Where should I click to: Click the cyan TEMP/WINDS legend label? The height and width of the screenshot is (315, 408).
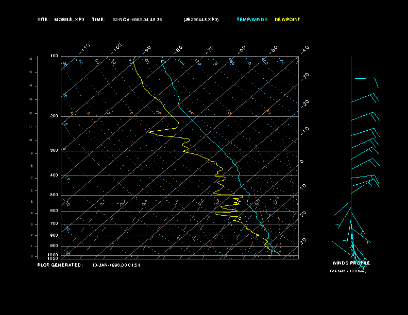tap(252, 20)
